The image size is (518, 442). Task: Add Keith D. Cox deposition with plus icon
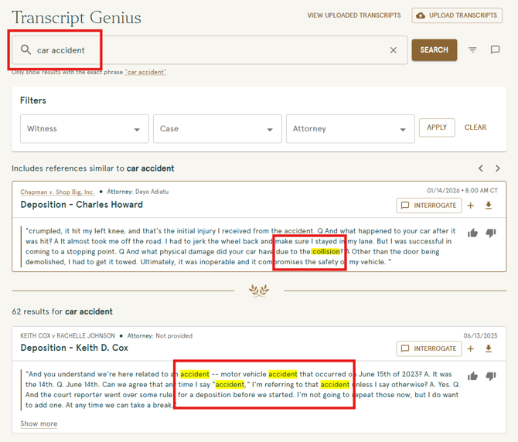pyautogui.click(x=471, y=348)
